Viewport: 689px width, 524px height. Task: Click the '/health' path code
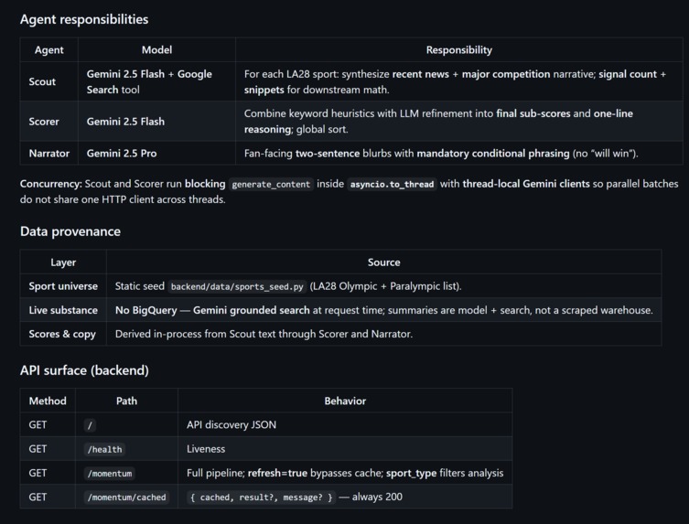coord(104,449)
